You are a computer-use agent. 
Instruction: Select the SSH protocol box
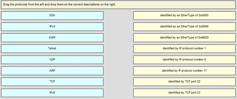tap(52, 15)
